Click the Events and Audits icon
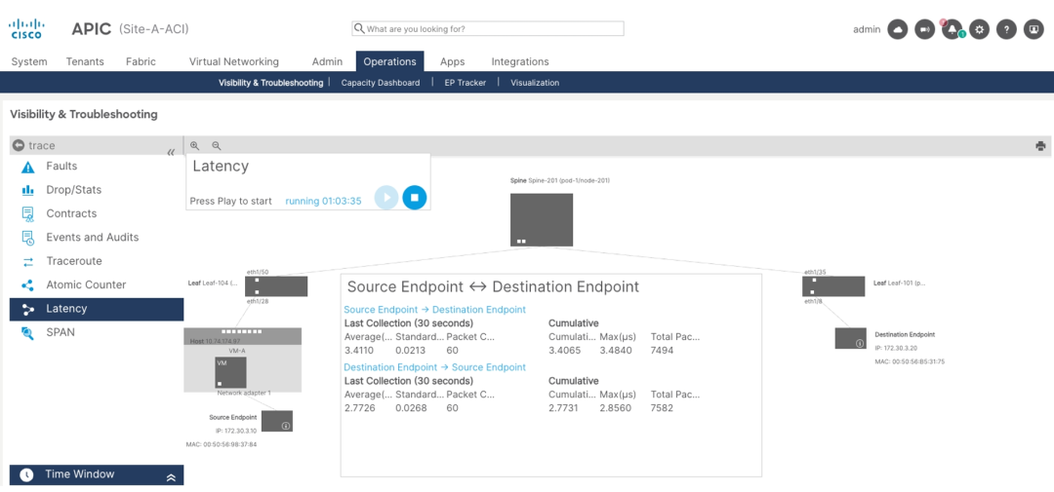Viewport: 1054px width, 492px height. 27,238
